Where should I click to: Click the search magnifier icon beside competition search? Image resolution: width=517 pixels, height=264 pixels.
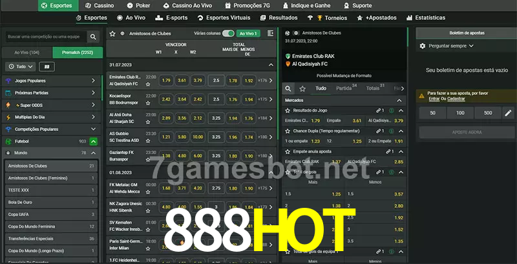(x=93, y=37)
